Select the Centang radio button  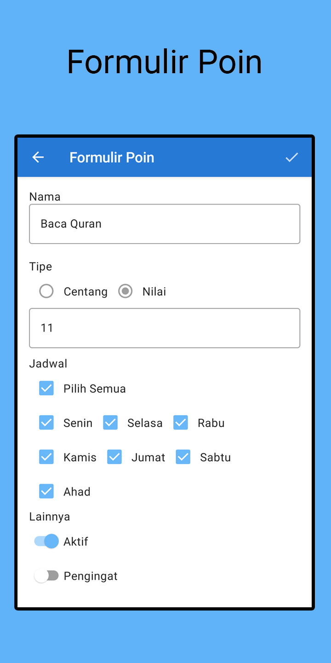coord(46,291)
